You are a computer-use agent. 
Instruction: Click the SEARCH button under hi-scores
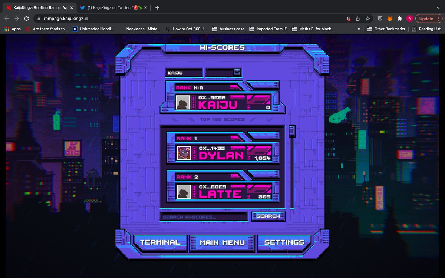tap(268, 216)
